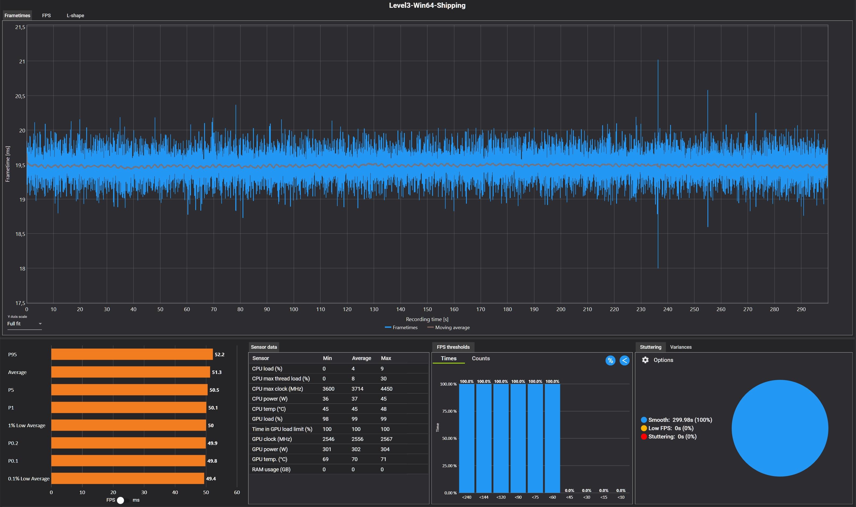The height and width of the screenshot is (507, 856).
Task: Click the Frametimes legend entry
Action: [401, 328]
